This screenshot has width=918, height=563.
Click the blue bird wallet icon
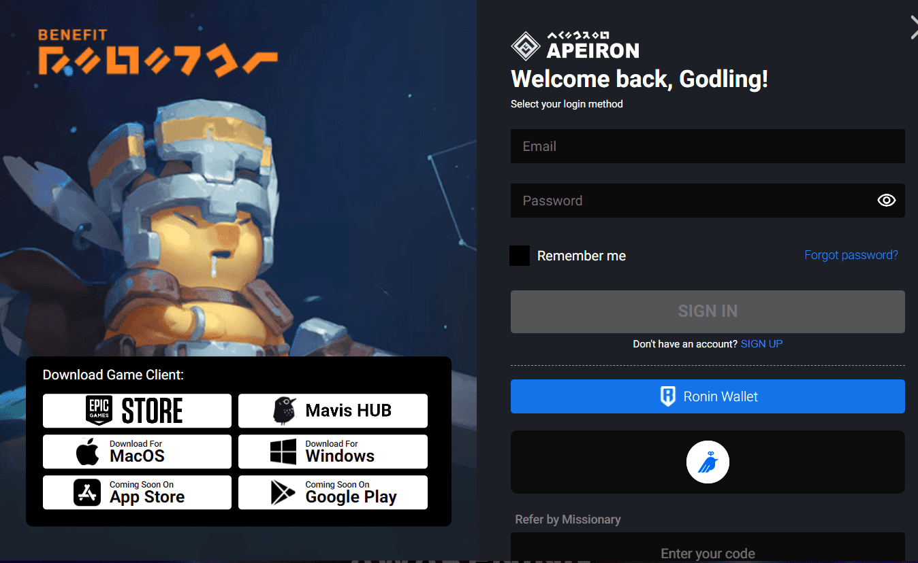[708, 462]
